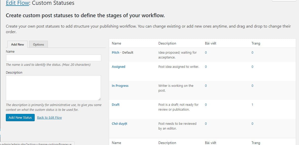Open the Assigned status entry
Screen dimensions: 299x145
[x=118, y=67]
